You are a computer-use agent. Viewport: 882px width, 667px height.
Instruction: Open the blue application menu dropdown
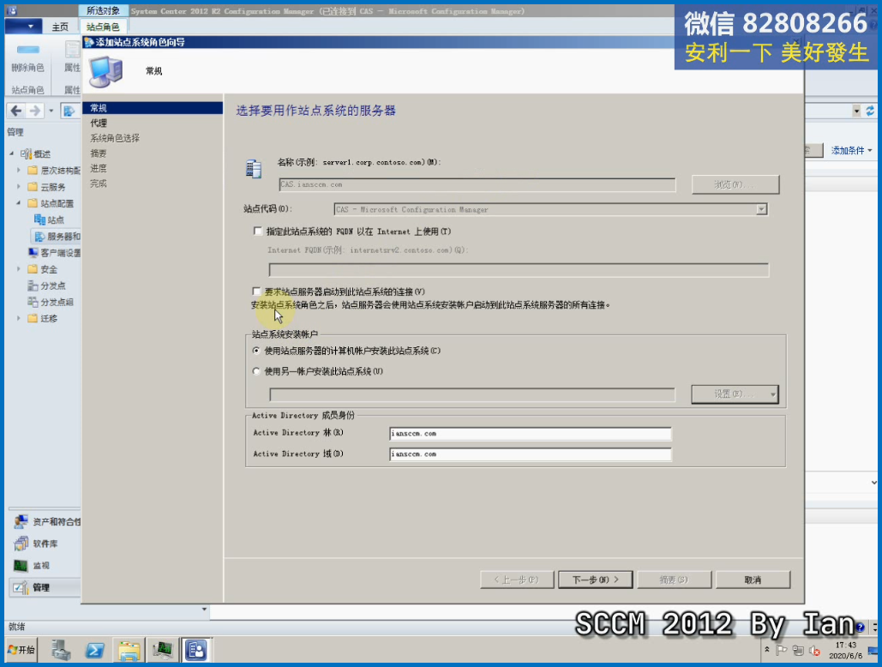(x=24, y=26)
